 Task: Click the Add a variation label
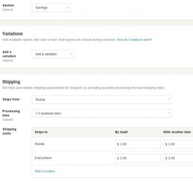[x=9, y=54]
